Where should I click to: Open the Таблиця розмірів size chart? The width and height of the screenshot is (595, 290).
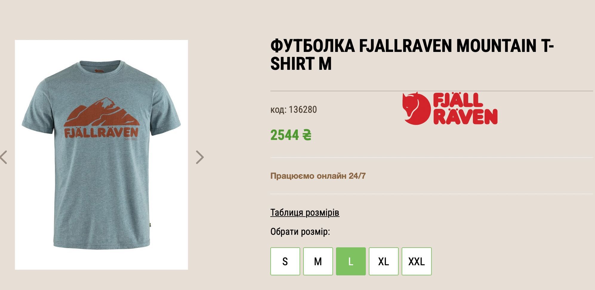pos(305,213)
